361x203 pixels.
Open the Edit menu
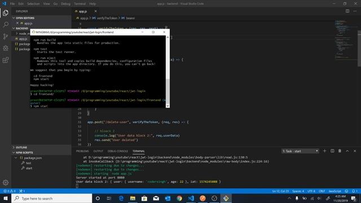(21, 4)
